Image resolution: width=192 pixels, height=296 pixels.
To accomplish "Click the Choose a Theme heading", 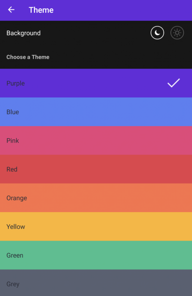I will [28, 57].
